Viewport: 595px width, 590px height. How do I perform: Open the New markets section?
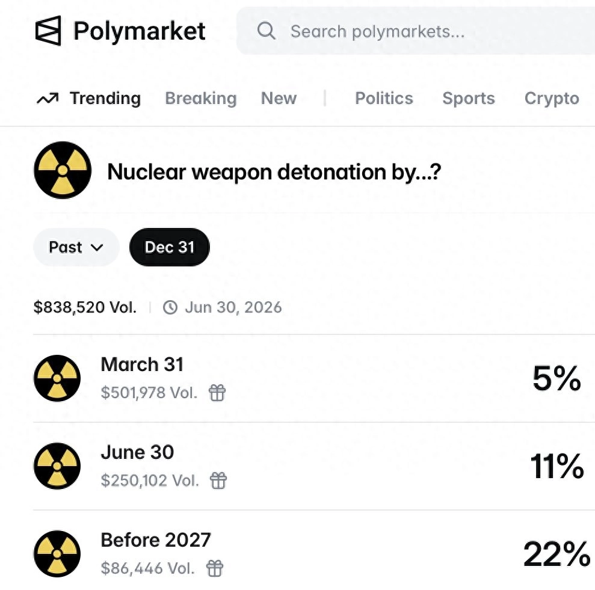pos(279,98)
